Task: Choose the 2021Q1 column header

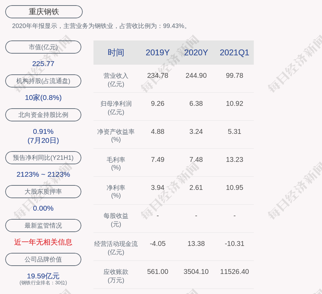Action: click(x=234, y=53)
